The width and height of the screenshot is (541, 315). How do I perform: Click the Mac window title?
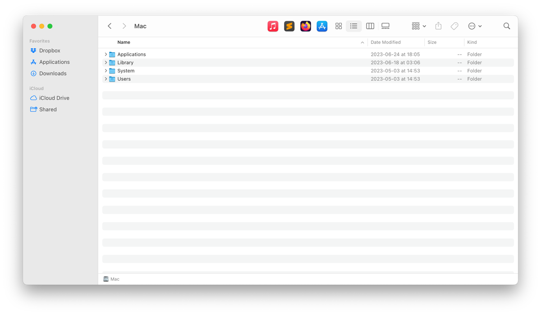point(140,26)
